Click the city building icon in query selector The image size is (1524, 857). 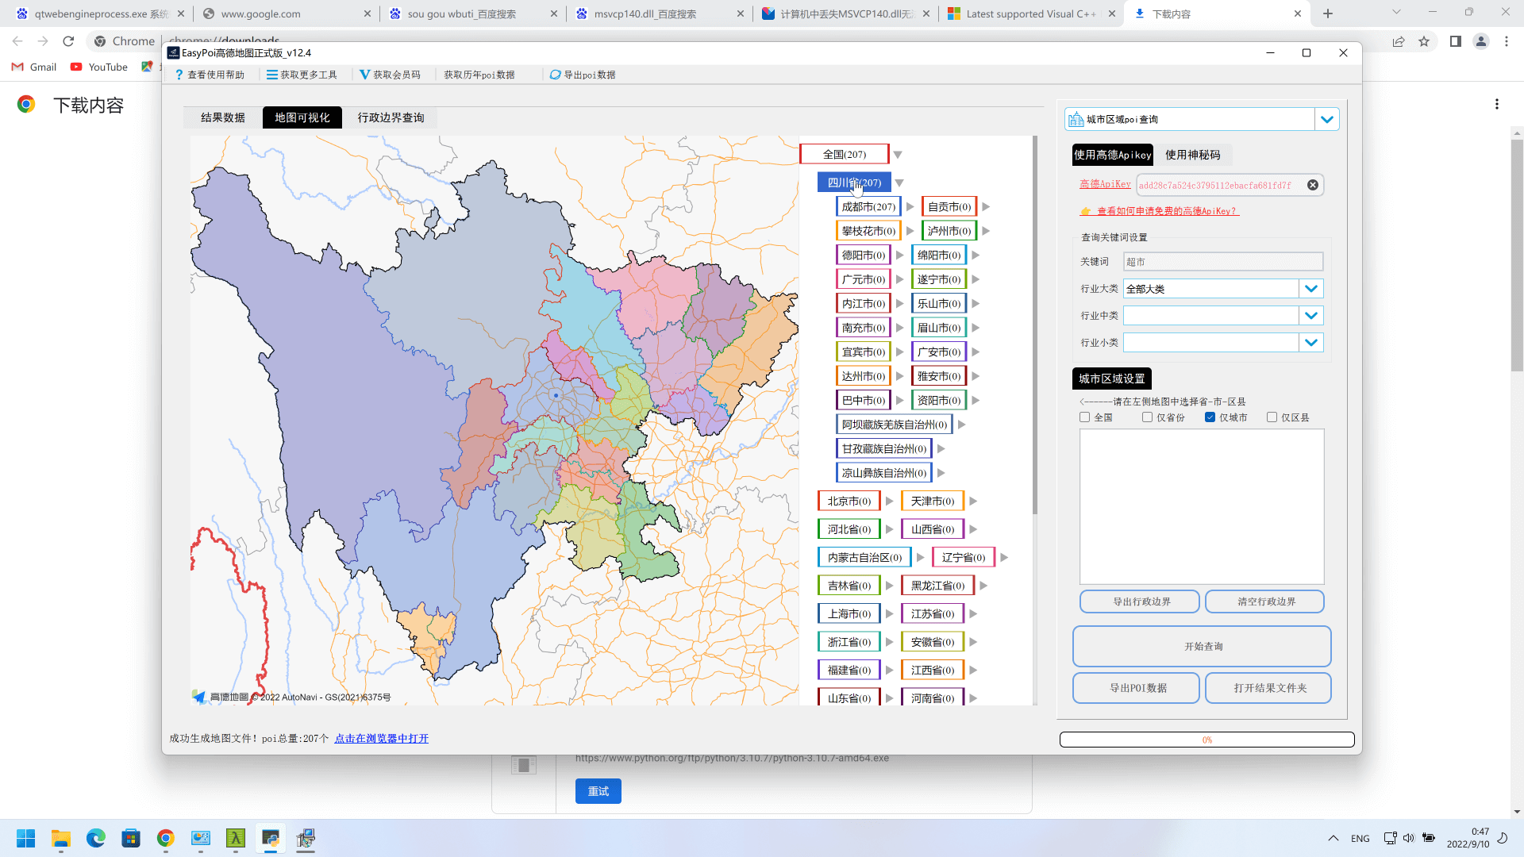(1076, 119)
